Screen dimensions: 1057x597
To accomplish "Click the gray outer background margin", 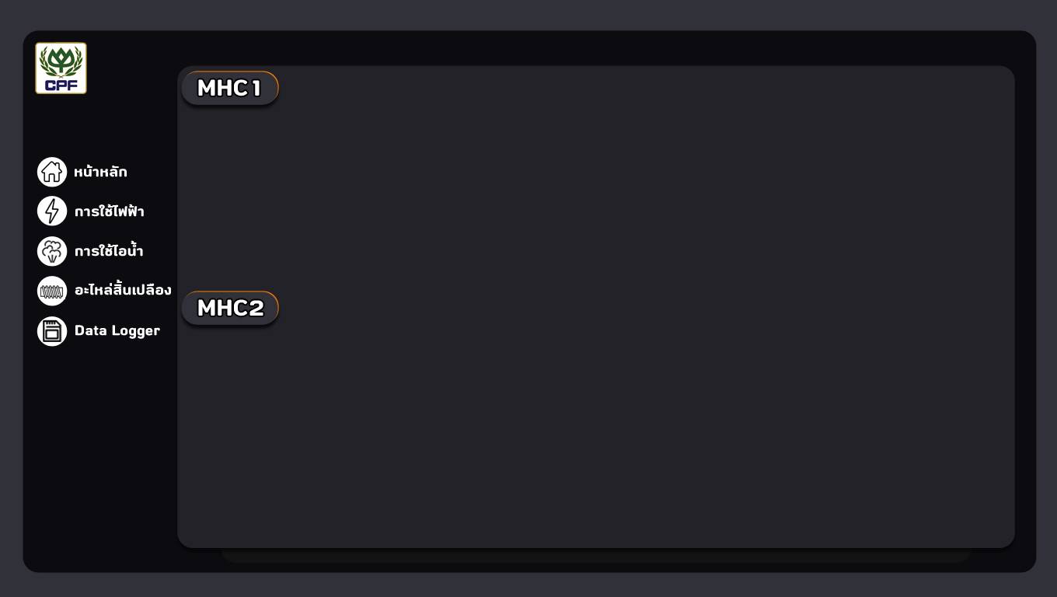I will click(x=528, y=14).
